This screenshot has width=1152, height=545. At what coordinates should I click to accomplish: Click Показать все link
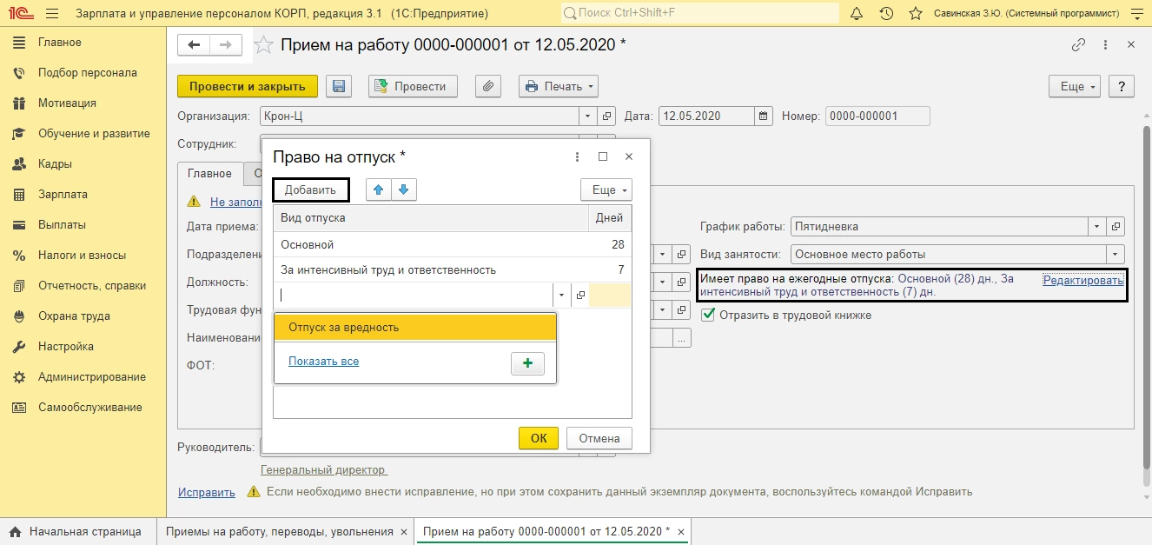pyautogui.click(x=324, y=361)
